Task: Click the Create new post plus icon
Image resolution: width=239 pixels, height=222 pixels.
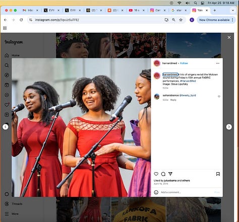Action: (x=7, y=115)
